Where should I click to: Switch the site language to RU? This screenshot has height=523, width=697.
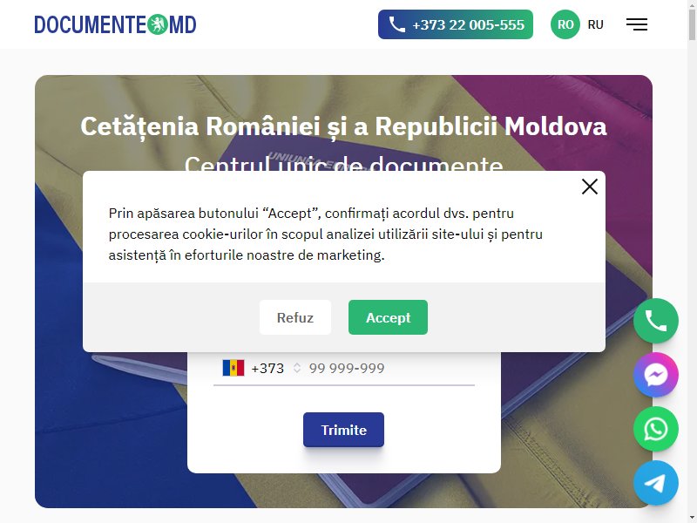coord(595,24)
